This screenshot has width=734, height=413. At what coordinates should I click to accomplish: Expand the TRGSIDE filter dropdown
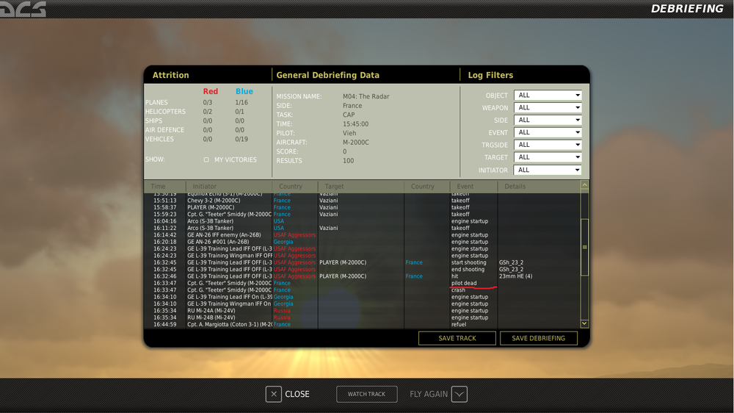pos(548,145)
